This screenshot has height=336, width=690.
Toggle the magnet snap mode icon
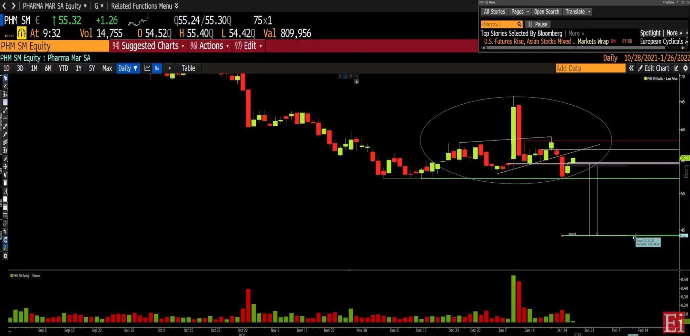tap(6, 240)
